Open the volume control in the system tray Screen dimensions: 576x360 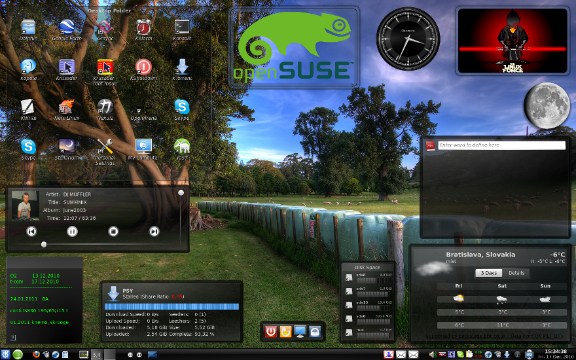coord(433,355)
